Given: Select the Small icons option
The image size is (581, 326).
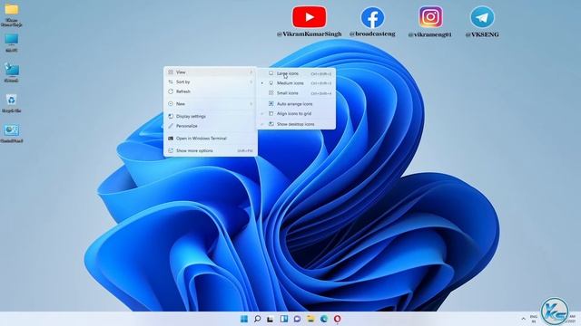Looking at the screenshot, I should 296,93.
